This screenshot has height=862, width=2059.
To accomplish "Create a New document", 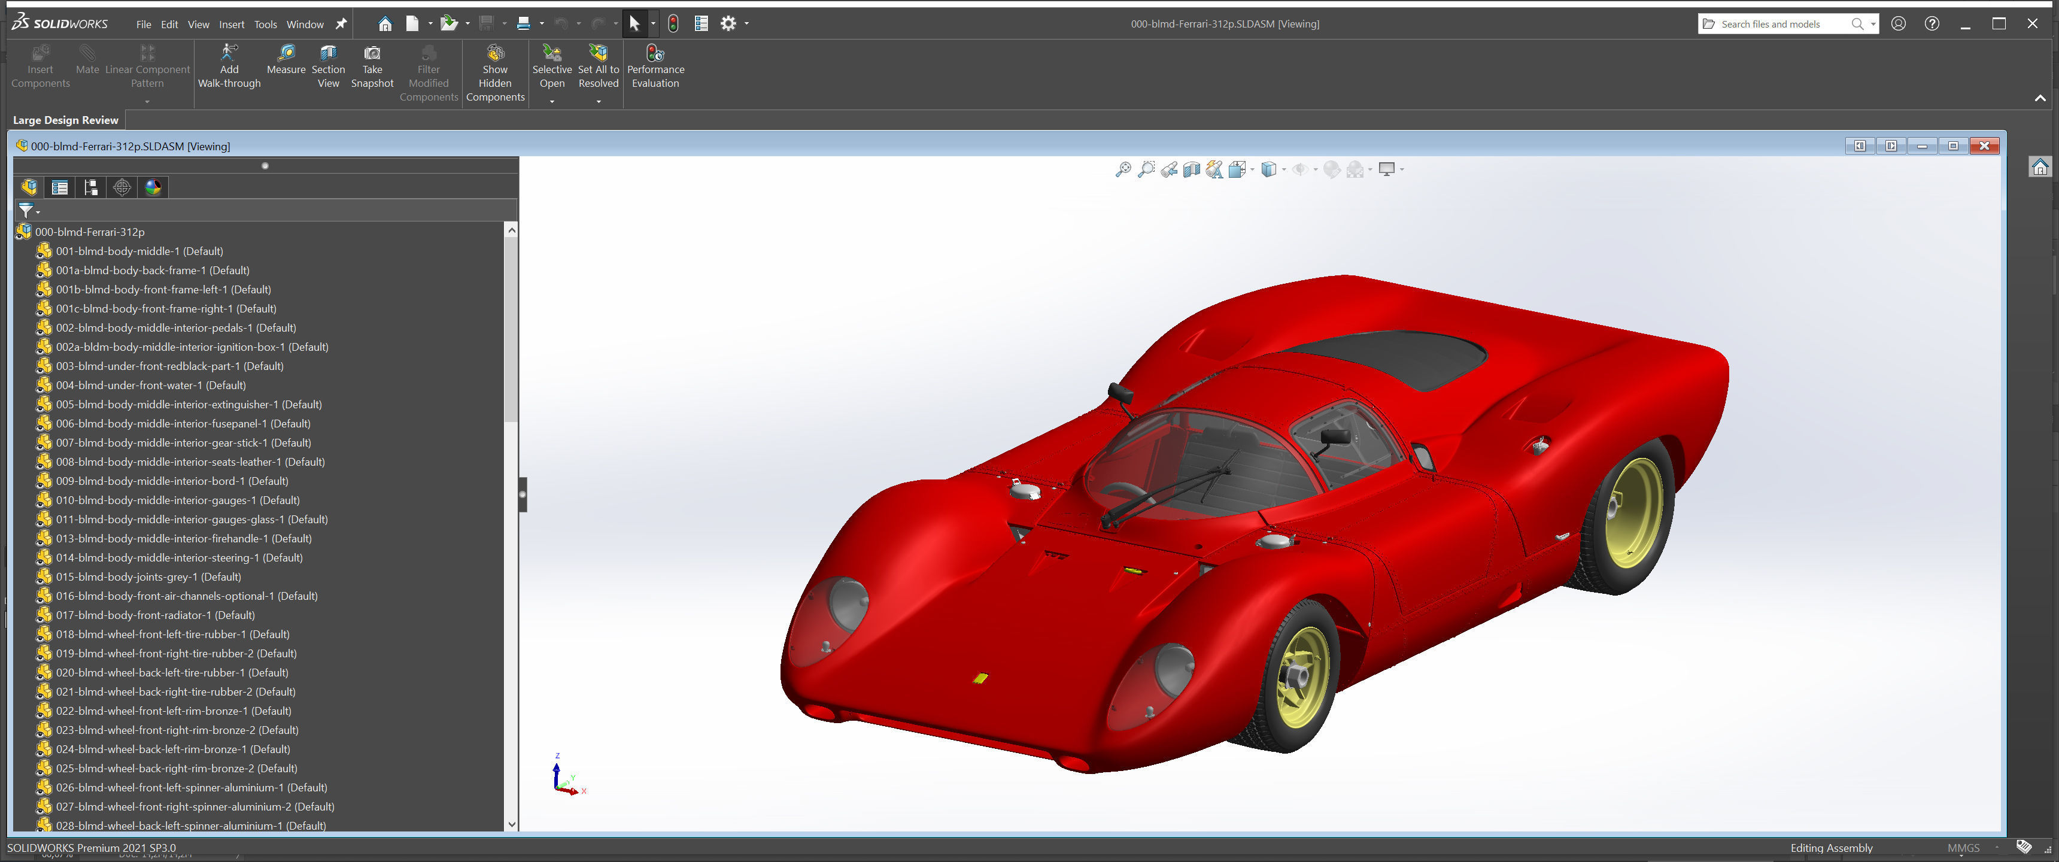I will coord(412,24).
